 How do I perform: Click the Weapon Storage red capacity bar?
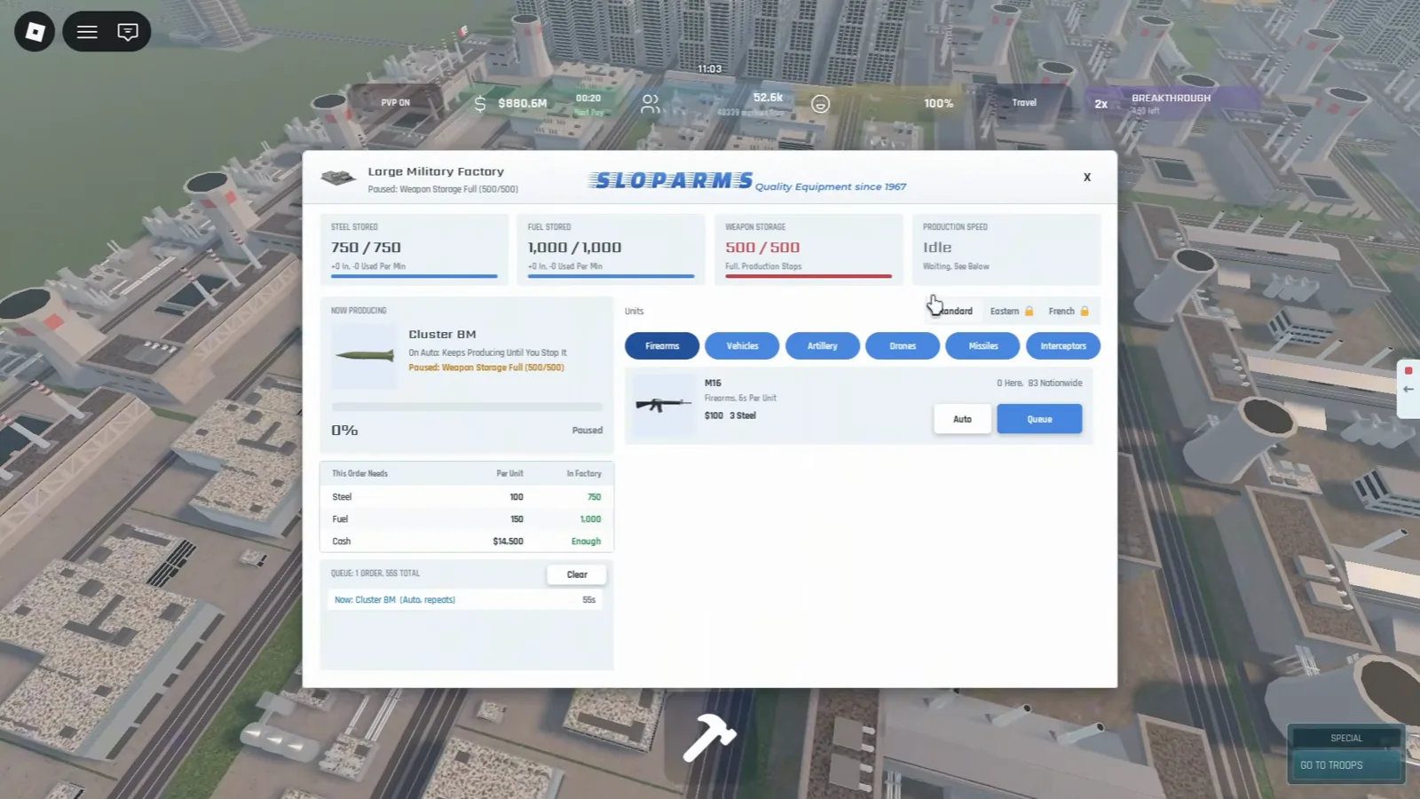coord(809,276)
